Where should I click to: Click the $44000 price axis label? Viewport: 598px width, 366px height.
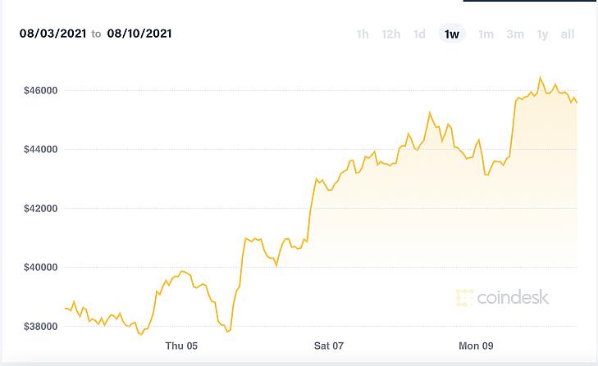coord(40,149)
